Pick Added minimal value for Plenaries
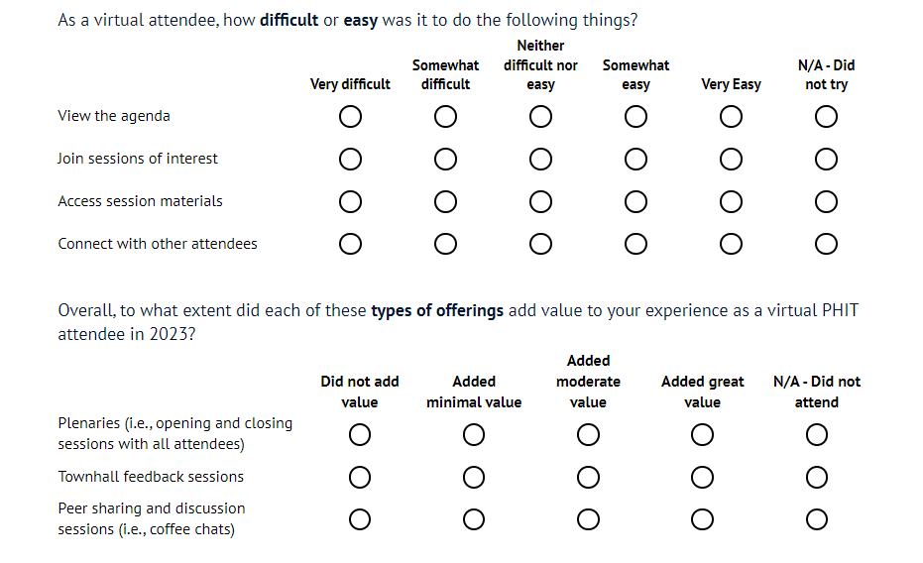This screenshot has height=563, width=923. [x=474, y=435]
